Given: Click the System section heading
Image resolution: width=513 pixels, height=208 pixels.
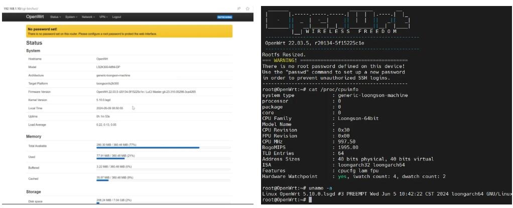Looking at the screenshot, I should pyautogui.click(x=33, y=51).
